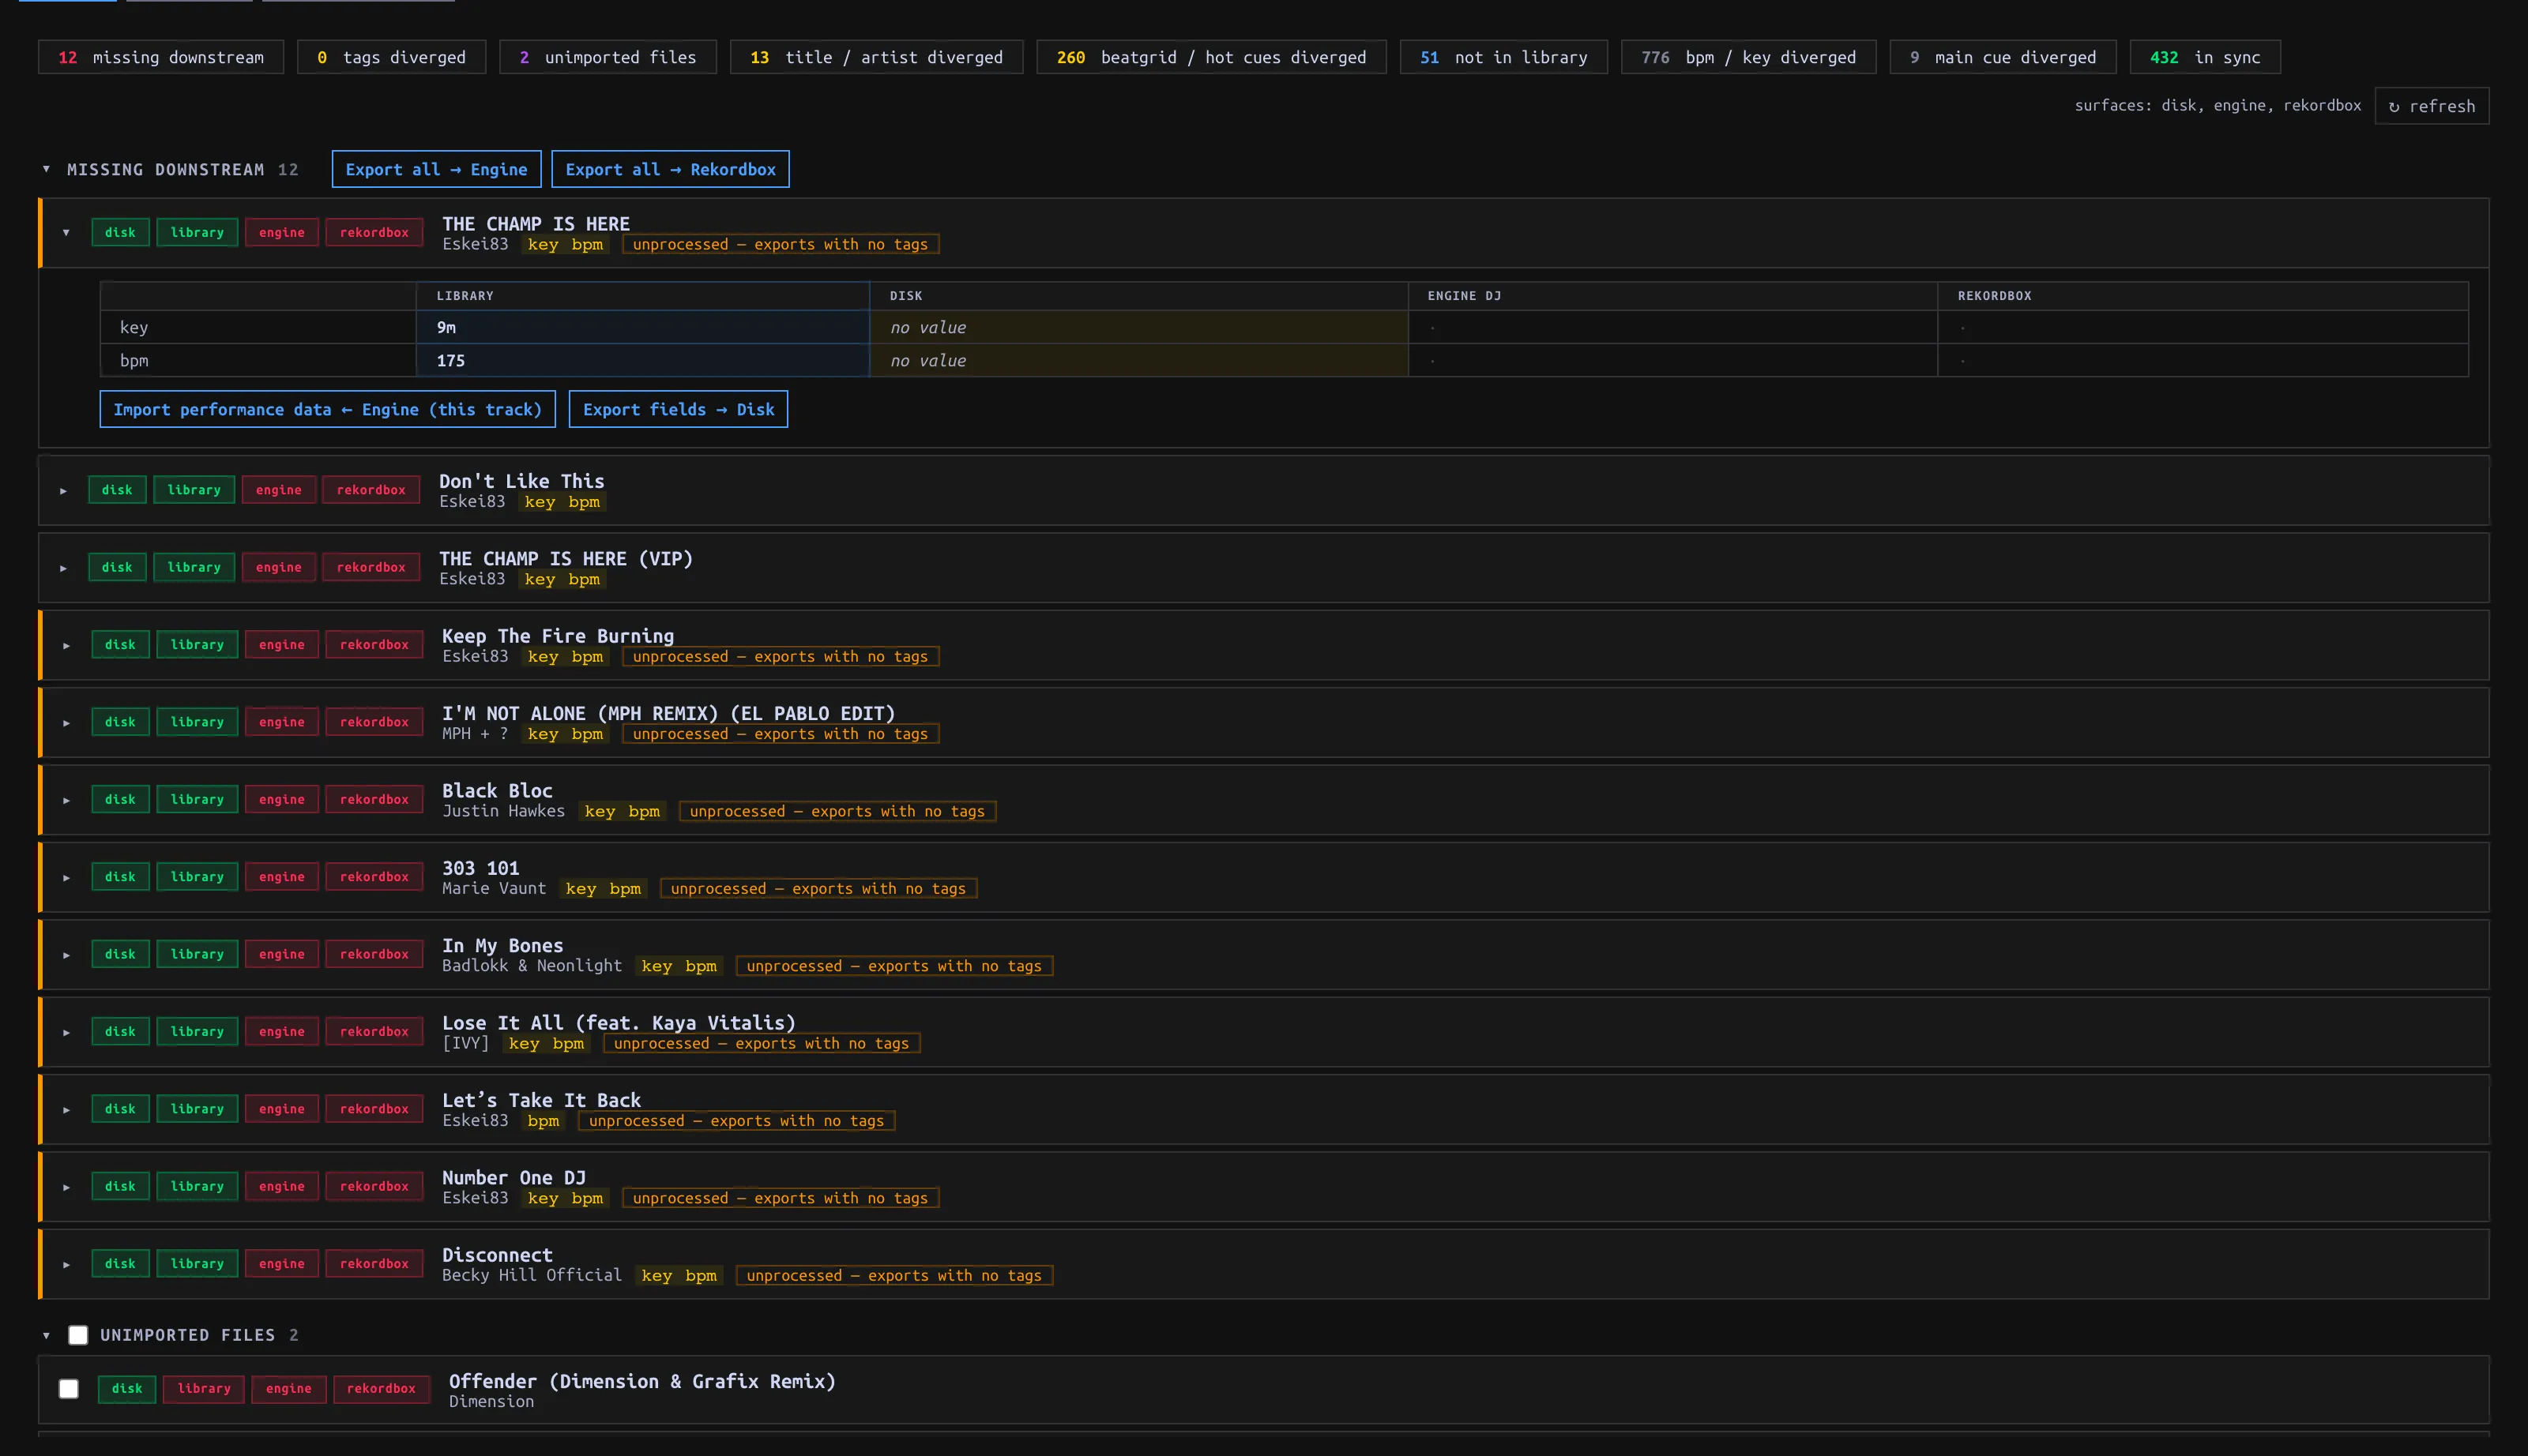Select the 2 unimported files filter
This screenshot has width=2528, height=1456.
[608, 57]
